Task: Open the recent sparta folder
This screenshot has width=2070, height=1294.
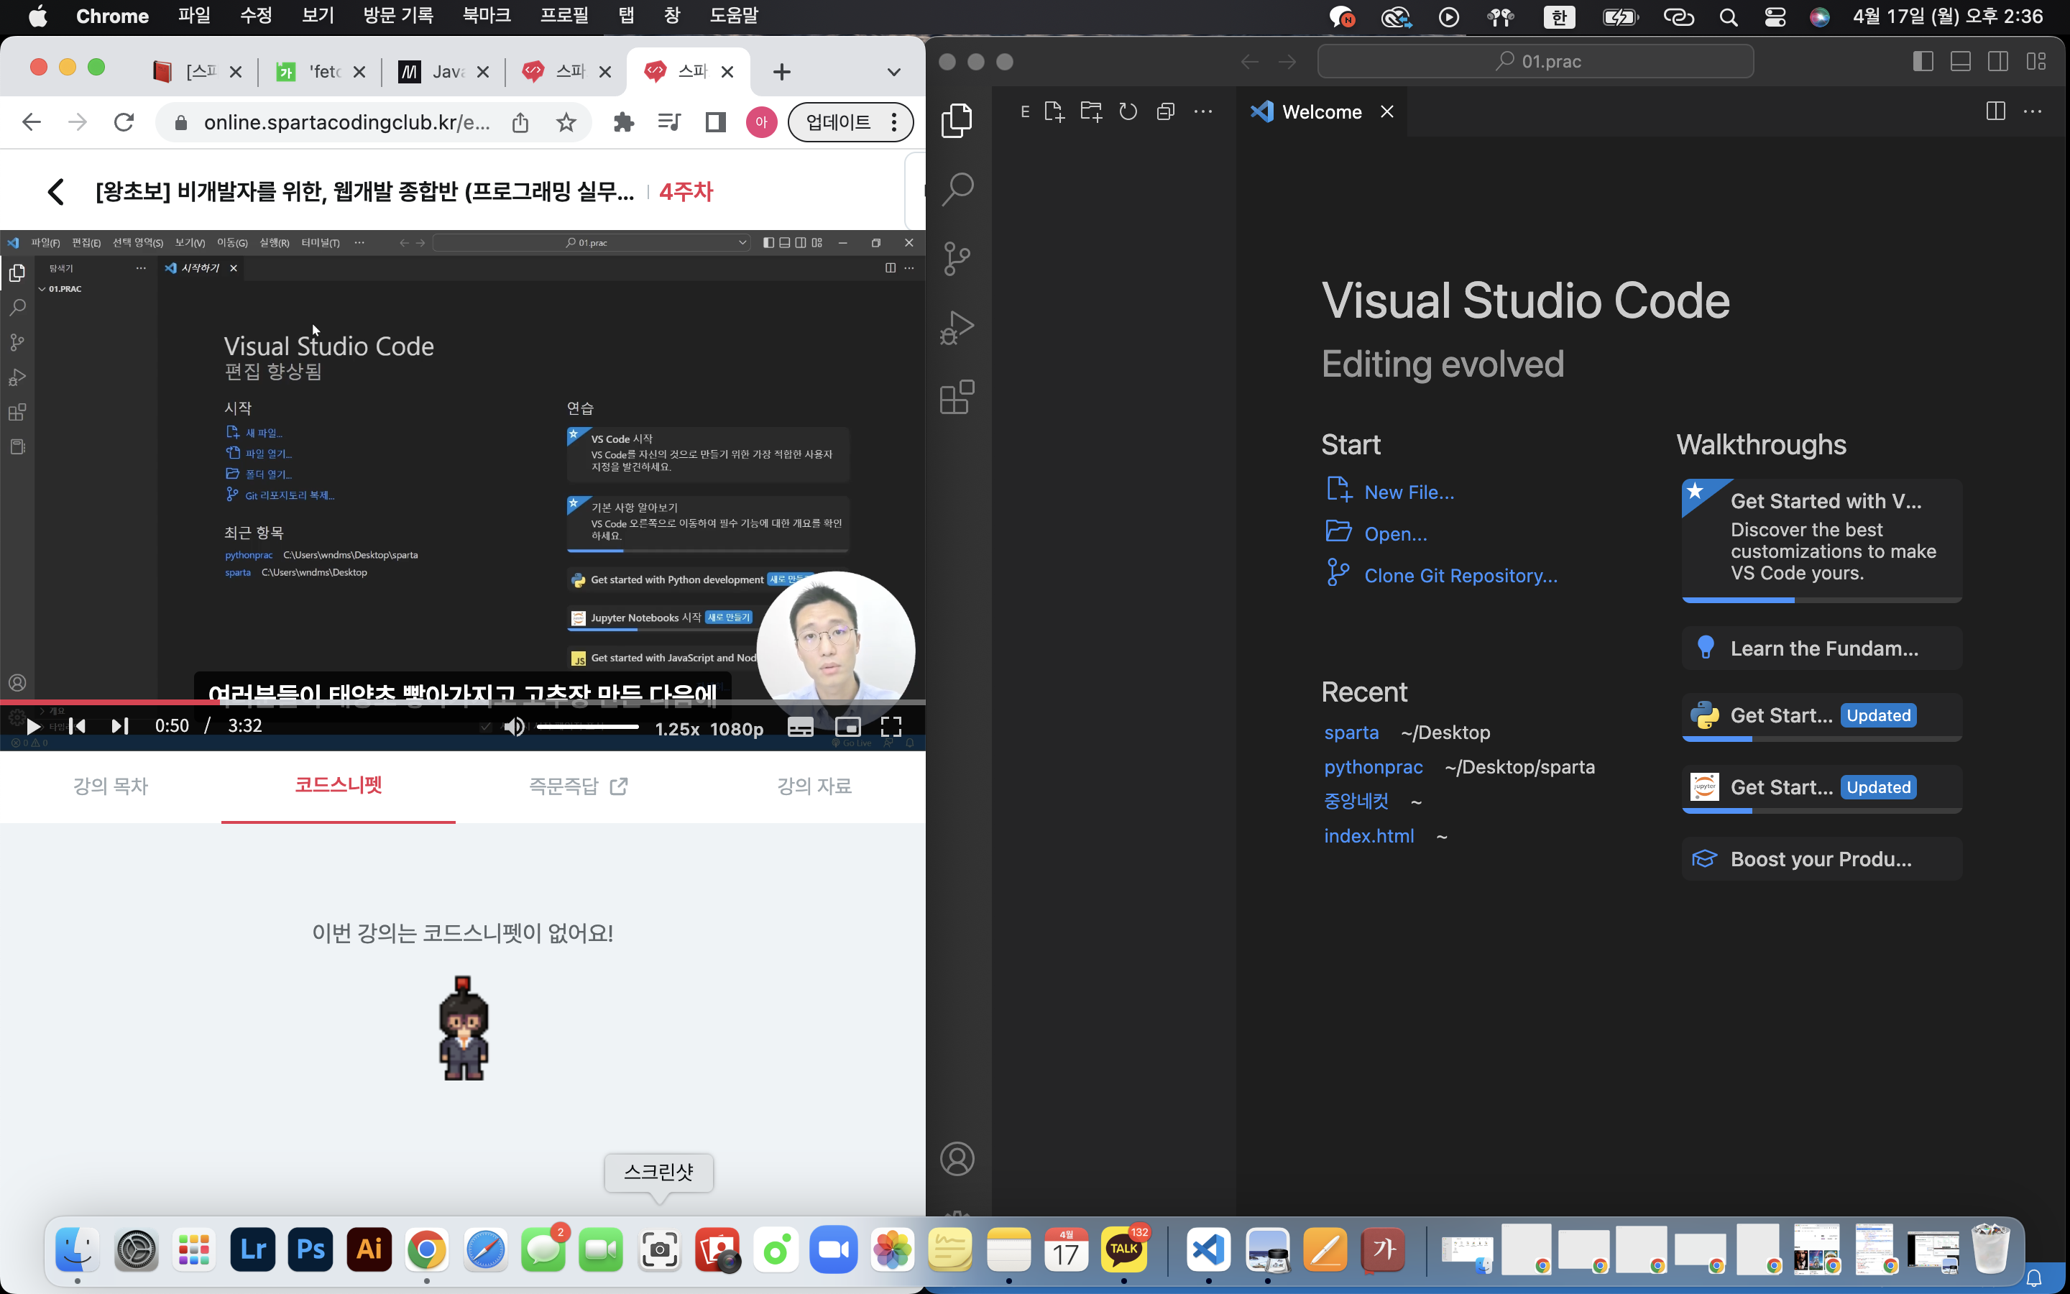Action: coord(1351,733)
